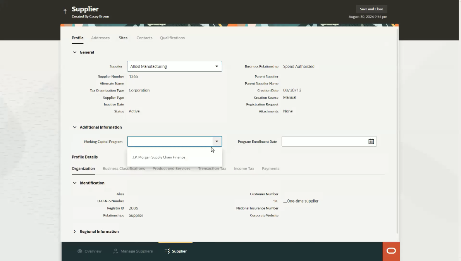The height and width of the screenshot is (261, 461).
Task: Click the Manage Suppliers icon in bottom bar
Action: (x=115, y=251)
